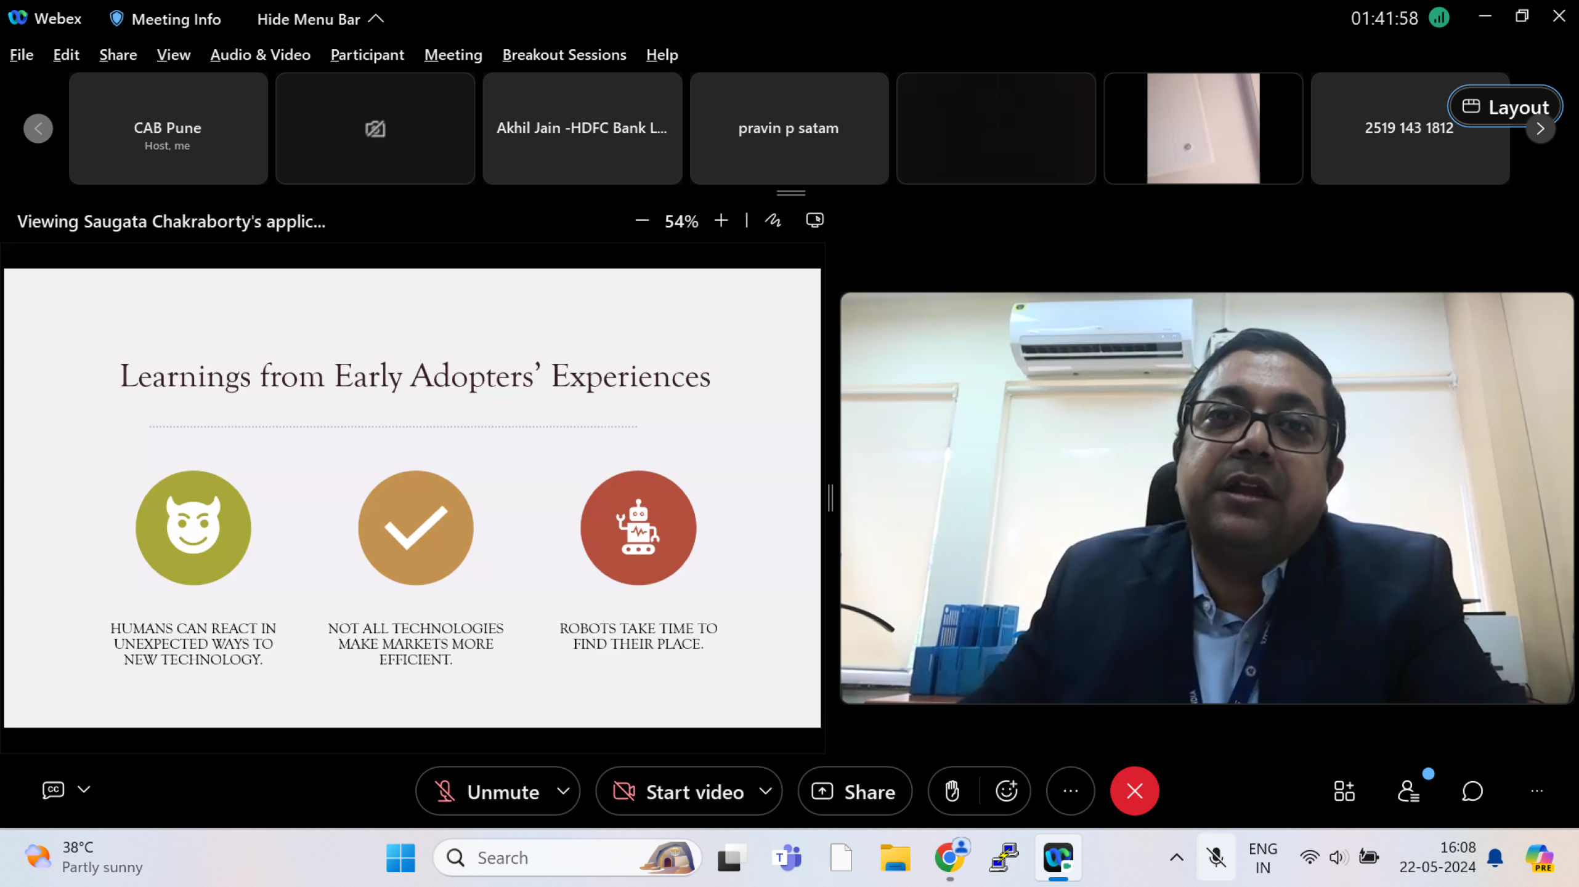Click the raise hand icon
This screenshot has height=887, width=1579.
[x=952, y=791]
